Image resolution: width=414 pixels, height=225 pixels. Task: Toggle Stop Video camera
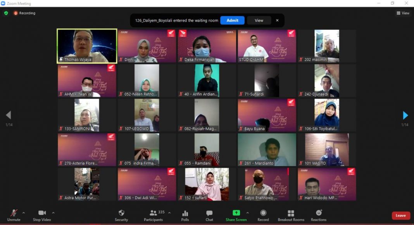click(42, 213)
